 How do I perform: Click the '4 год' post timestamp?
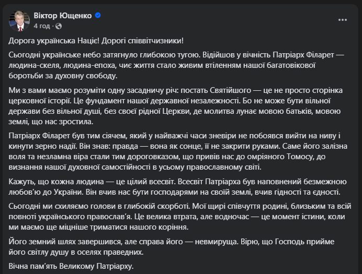[42, 26]
